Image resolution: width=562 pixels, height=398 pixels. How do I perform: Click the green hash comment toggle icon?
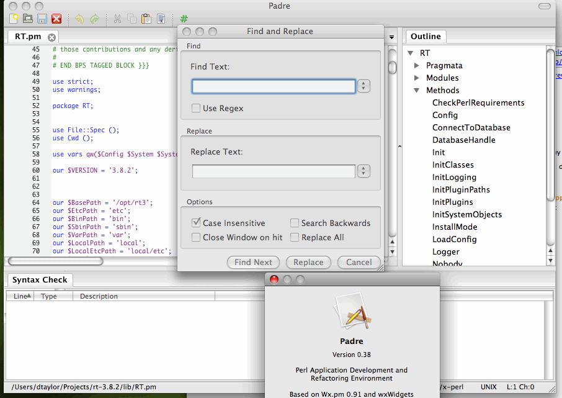pos(184,19)
